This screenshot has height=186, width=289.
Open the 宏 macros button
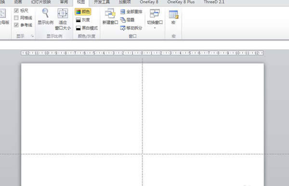coord(173,17)
